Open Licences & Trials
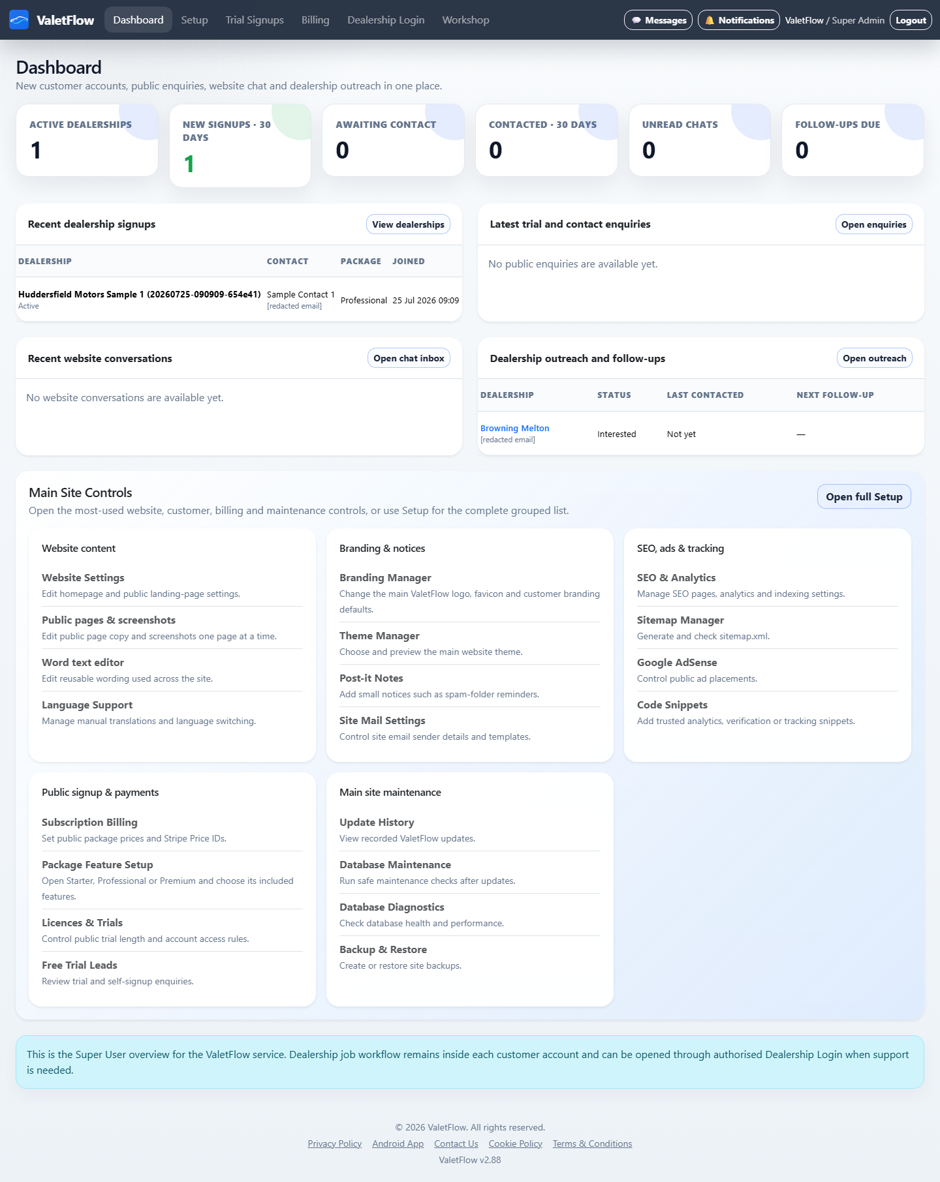This screenshot has height=1182, width=940. click(82, 923)
